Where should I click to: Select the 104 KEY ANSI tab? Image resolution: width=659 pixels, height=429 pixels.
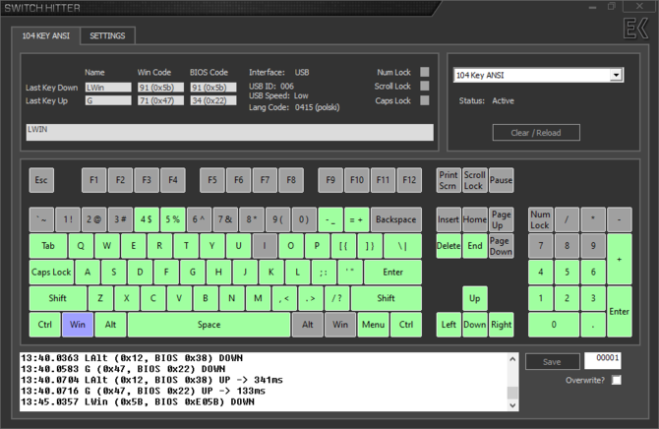pos(46,35)
